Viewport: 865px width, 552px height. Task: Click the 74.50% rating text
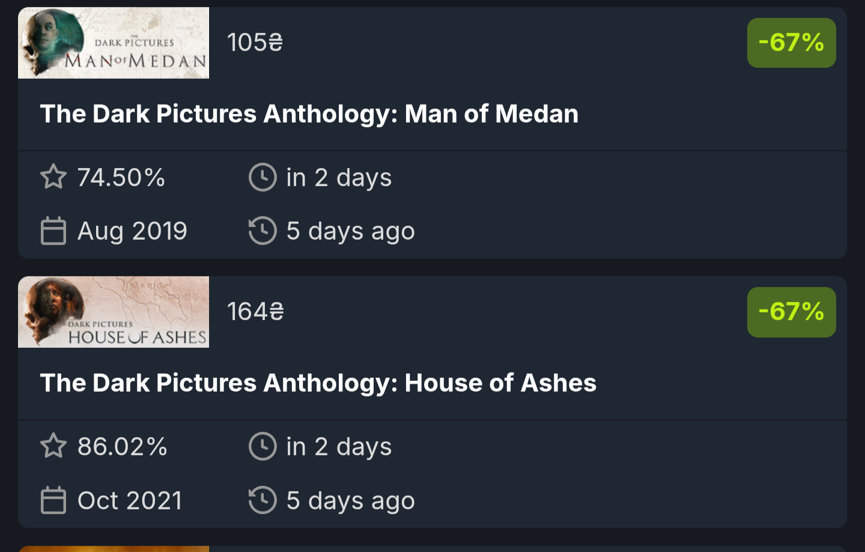click(x=121, y=177)
